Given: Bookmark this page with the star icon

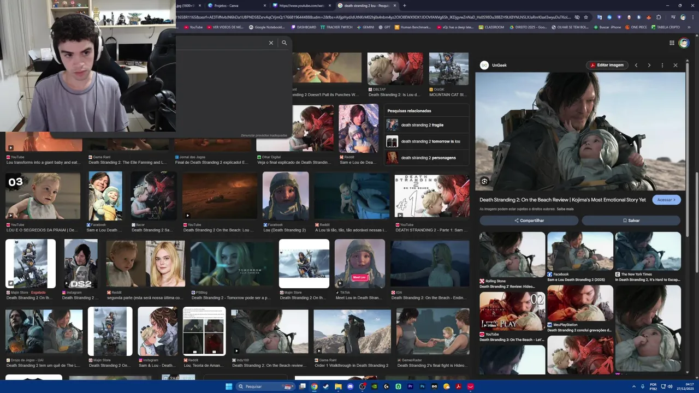Looking at the screenshot, I should tap(586, 17).
